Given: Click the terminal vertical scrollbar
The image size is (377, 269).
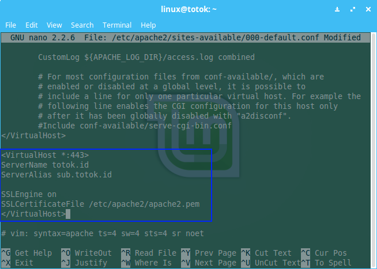Looking at the screenshot, I should click(x=374, y=149).
